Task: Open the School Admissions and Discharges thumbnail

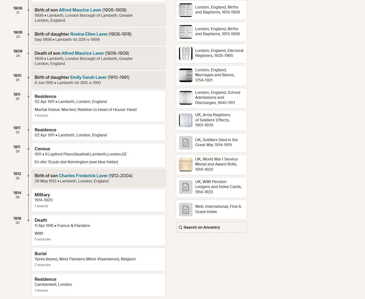Action: 186,98
